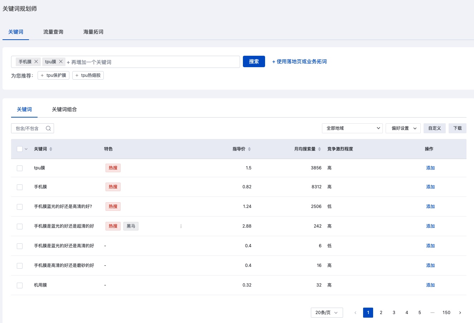474x323 pixels.
Task: Add recommended keyword tpu保护膜 via its plus icon
Action: click(42, 75)
